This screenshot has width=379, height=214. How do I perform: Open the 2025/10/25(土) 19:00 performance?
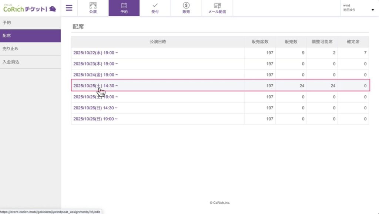pos(95,97)
